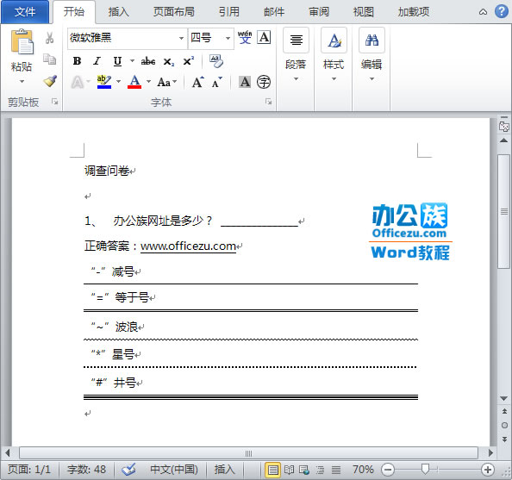Click the zoom slider handle

(425, 469)
